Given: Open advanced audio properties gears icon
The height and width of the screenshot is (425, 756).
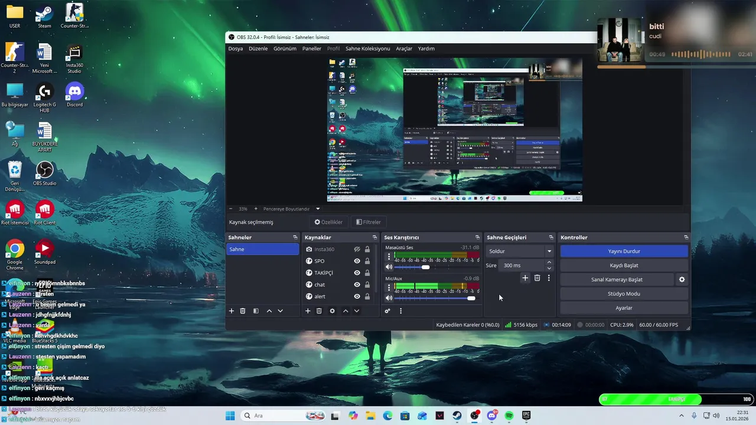Looking at the screenshot, I should [x=387, y=311].
